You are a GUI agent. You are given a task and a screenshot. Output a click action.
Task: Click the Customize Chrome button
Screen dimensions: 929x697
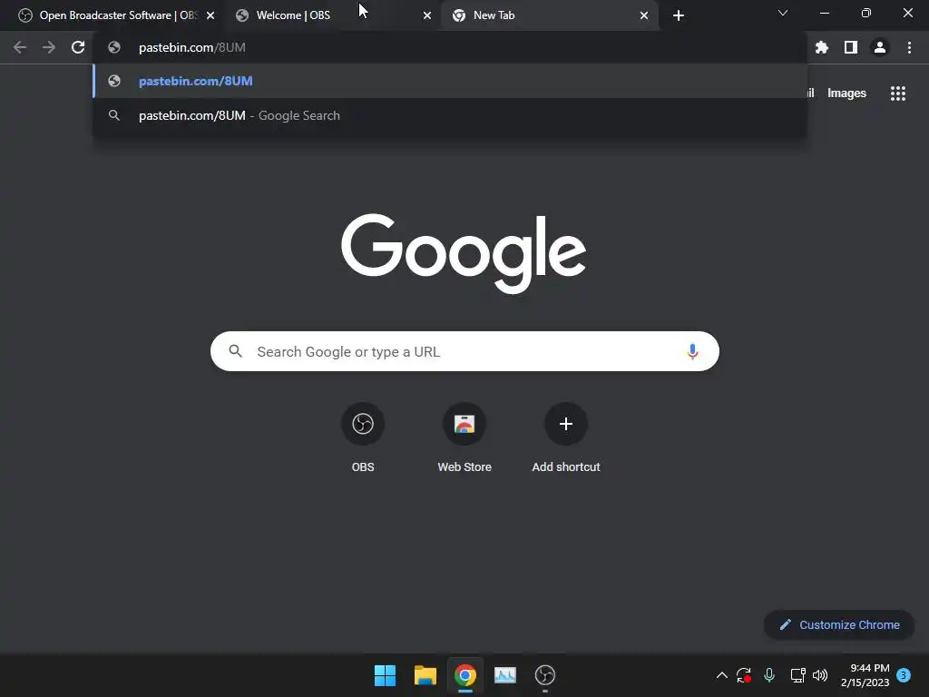coord(839,624)
